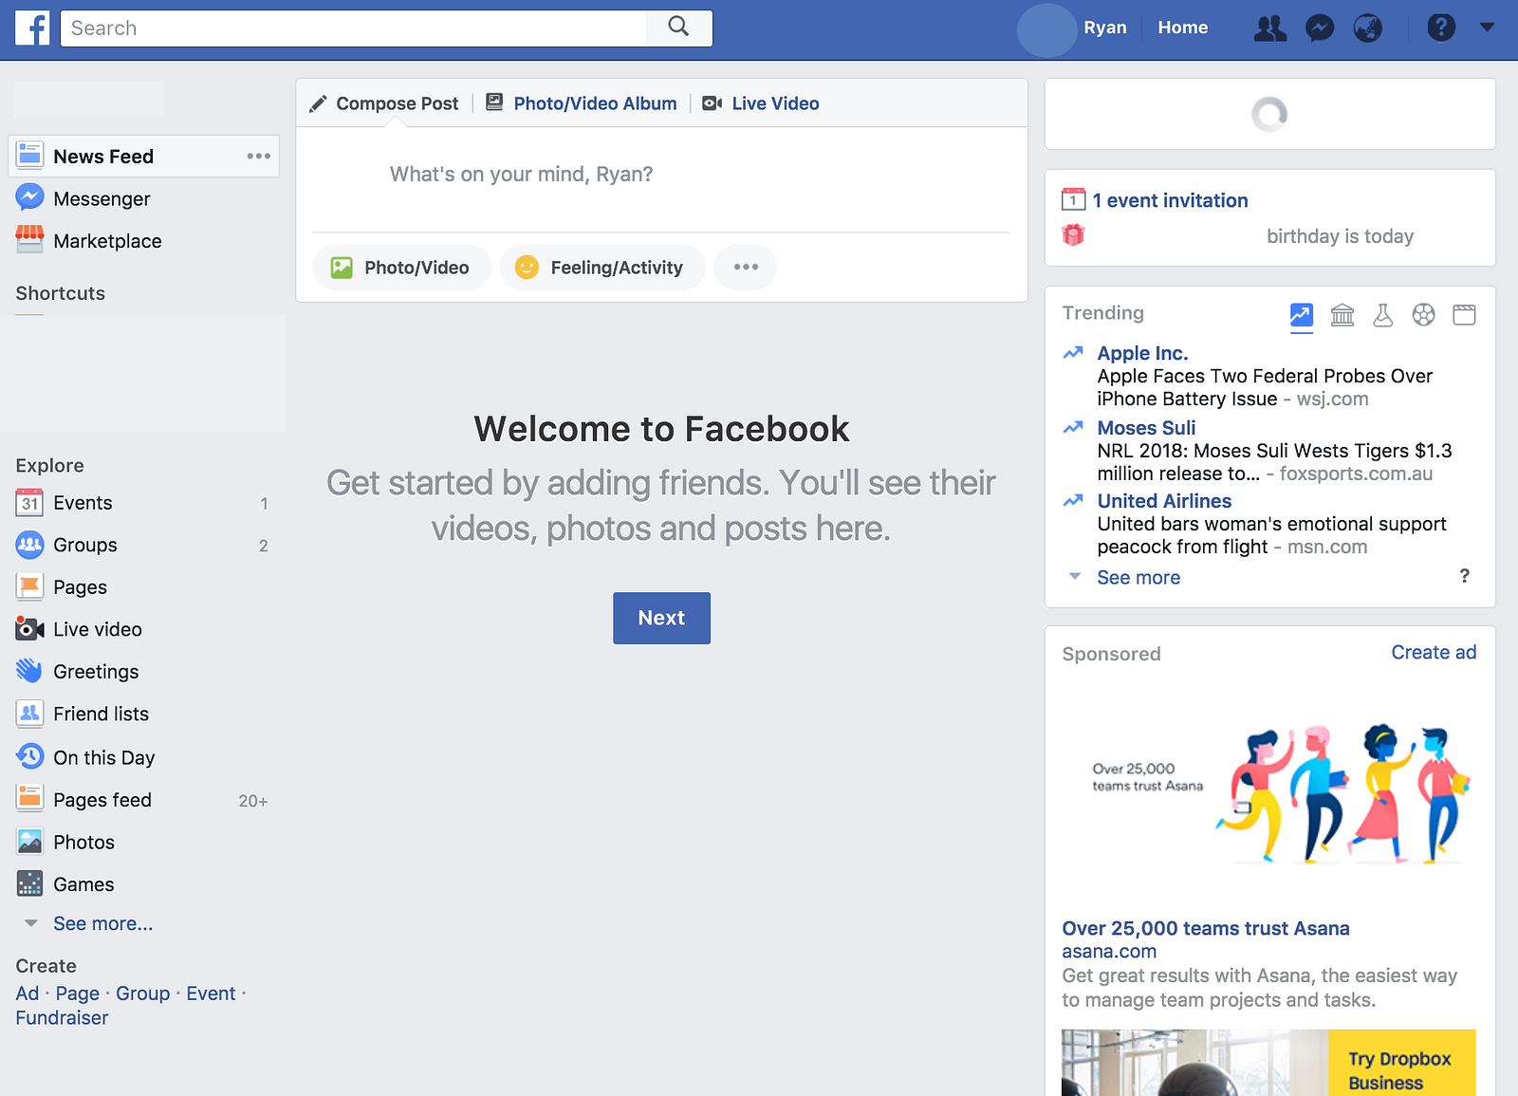The image size is (1518, 1096).
Task: Open the 1 event invitation link
Action: [1170, 200]
